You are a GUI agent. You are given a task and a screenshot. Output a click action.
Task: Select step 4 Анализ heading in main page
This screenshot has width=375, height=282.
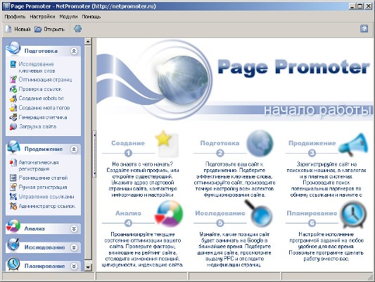128,213
